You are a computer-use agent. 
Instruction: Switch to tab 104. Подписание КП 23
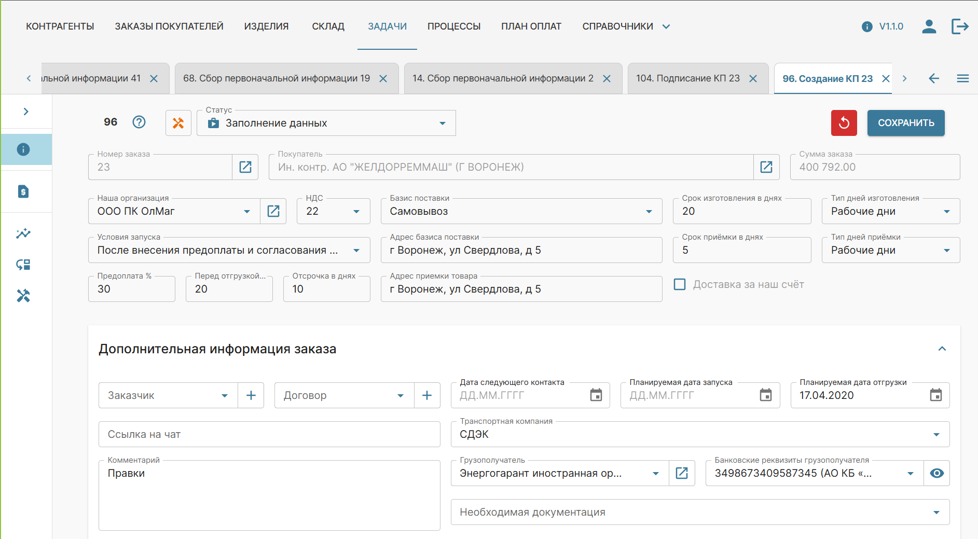click(687, 78)
